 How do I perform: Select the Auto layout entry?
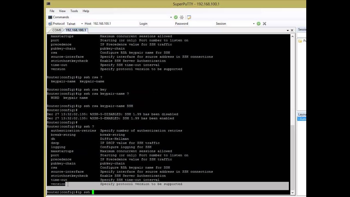[x=302, y=119]
